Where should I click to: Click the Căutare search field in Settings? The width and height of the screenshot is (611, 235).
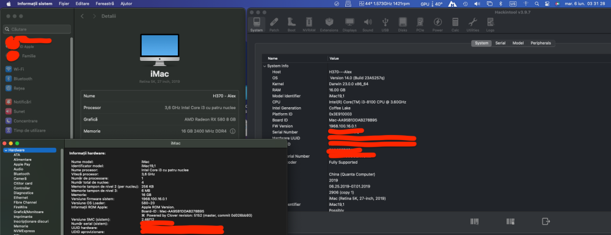tap(37, 29)
